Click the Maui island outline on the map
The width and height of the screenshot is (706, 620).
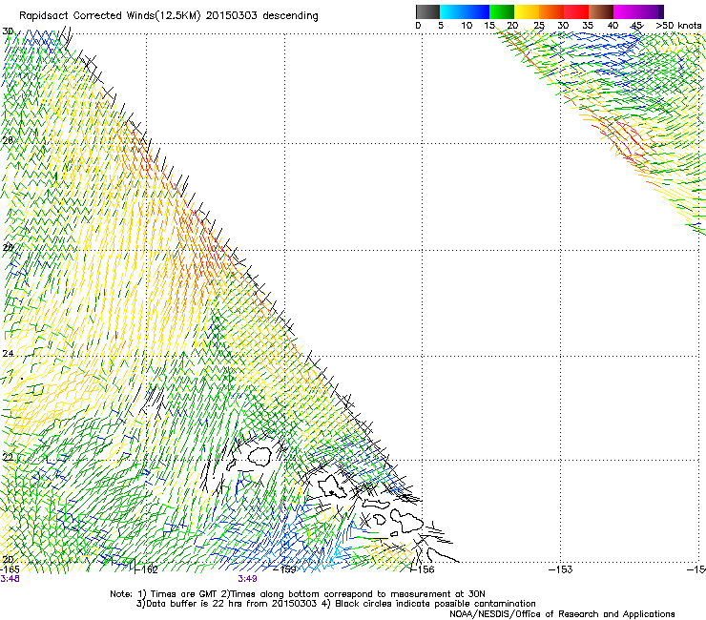pyautogui.click(x=406, y=520)
